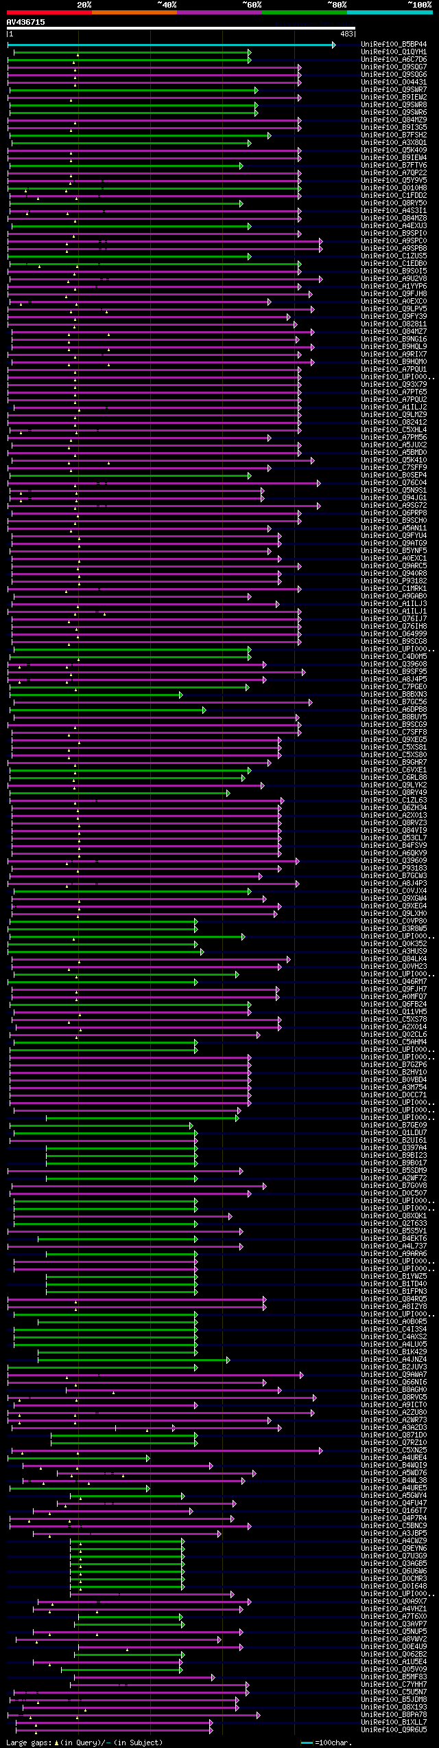Select hit label UniRef100_Q8RY49

[x=394, y=793]
